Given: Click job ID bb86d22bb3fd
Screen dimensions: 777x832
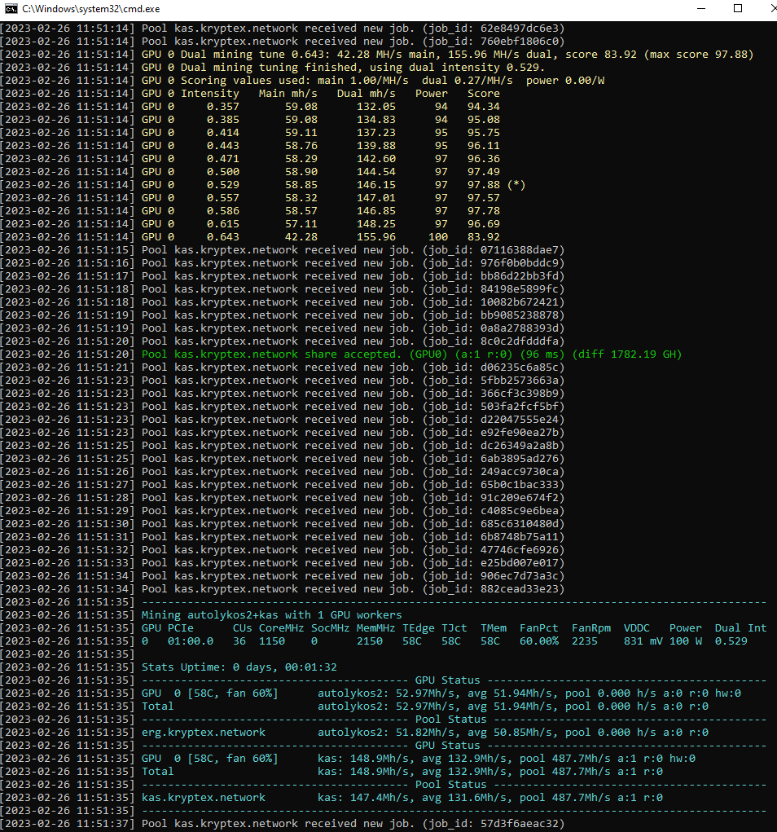Looking at the screenshot, I should [520, 276].
